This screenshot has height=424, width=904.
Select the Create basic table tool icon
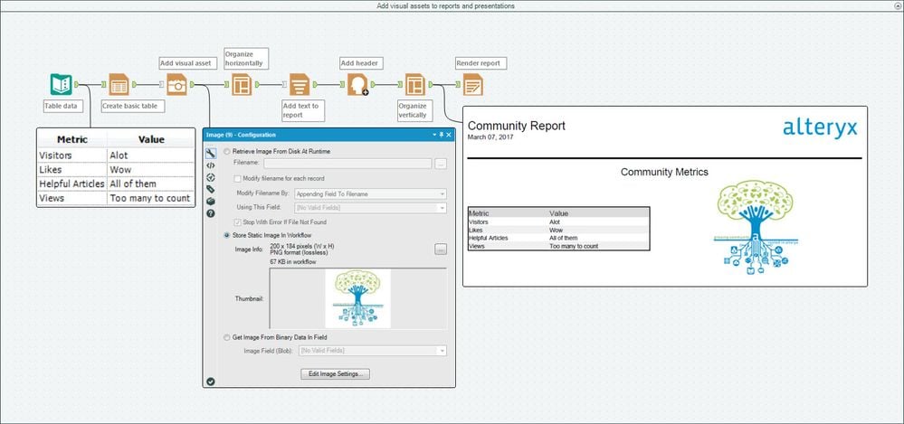click(x=119, y=85)
